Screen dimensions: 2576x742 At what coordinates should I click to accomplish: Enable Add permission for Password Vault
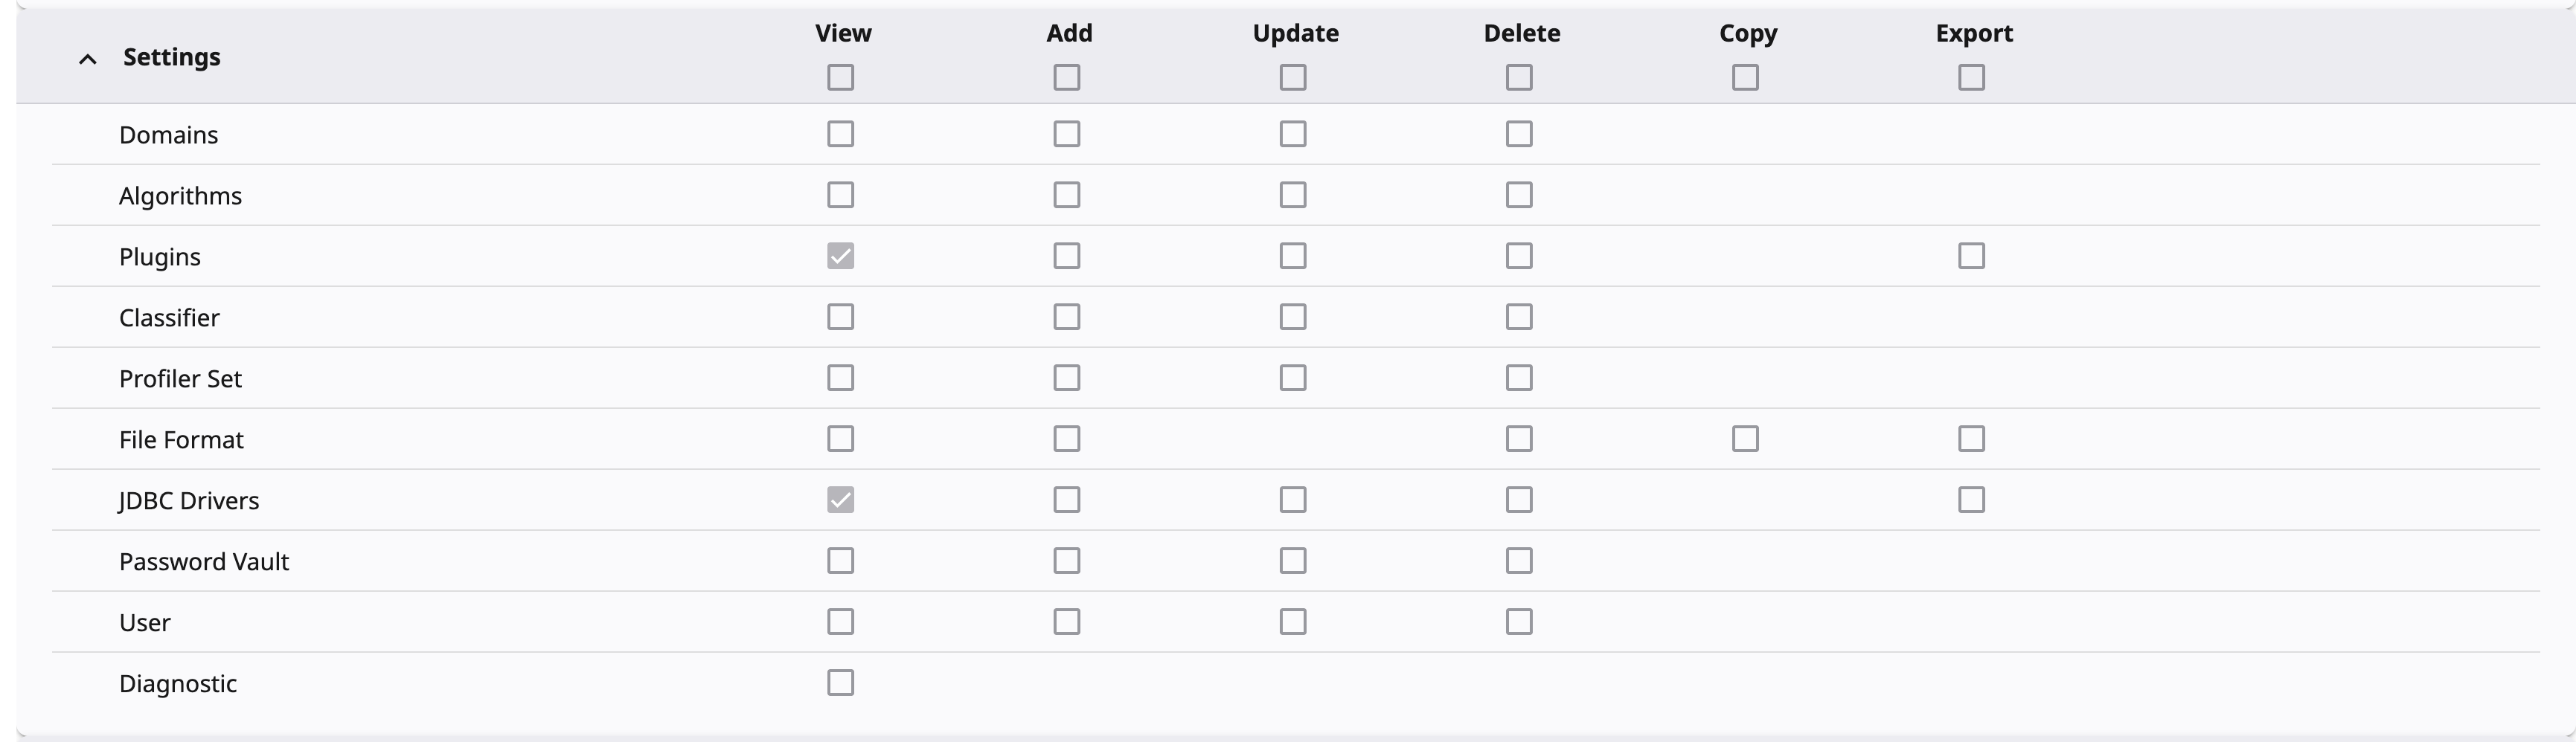coord(1067,561)
